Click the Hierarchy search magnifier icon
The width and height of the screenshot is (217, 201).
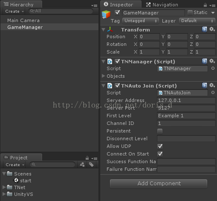coord(32,11)
